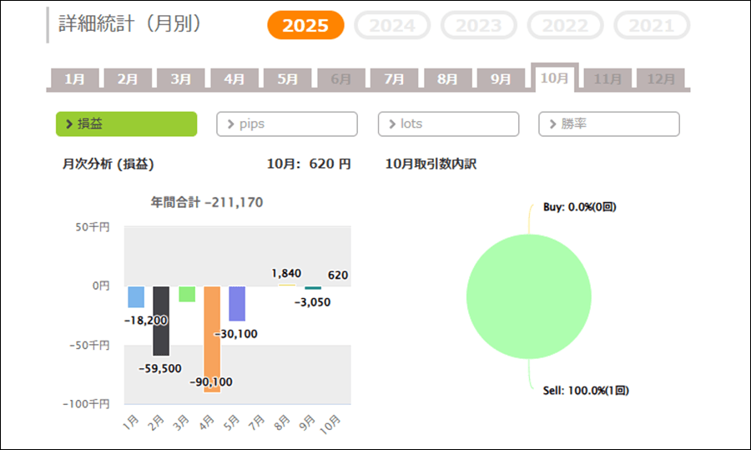The image size is (751, 450).
Task: Select the green 損益 metric button
Action: 126,124
